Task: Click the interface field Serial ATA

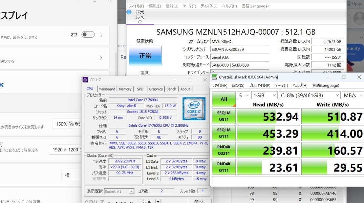Action: [240, 57]
